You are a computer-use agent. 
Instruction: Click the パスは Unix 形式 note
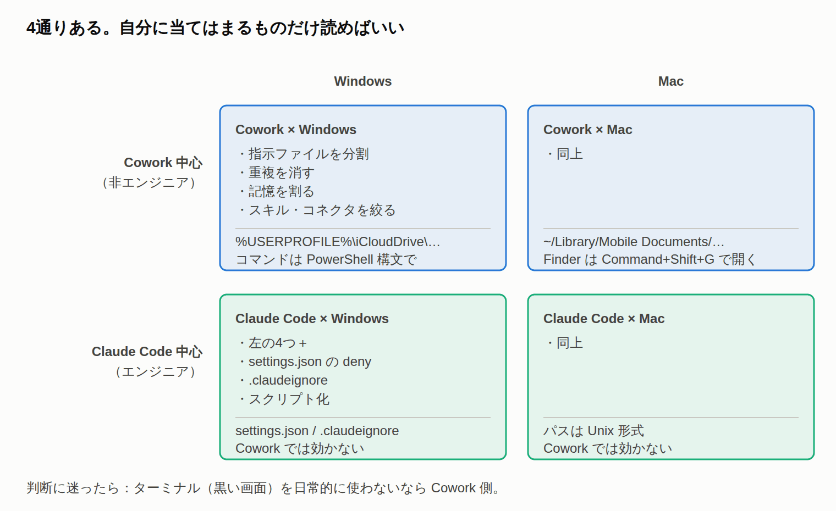[x=593, y=431]
